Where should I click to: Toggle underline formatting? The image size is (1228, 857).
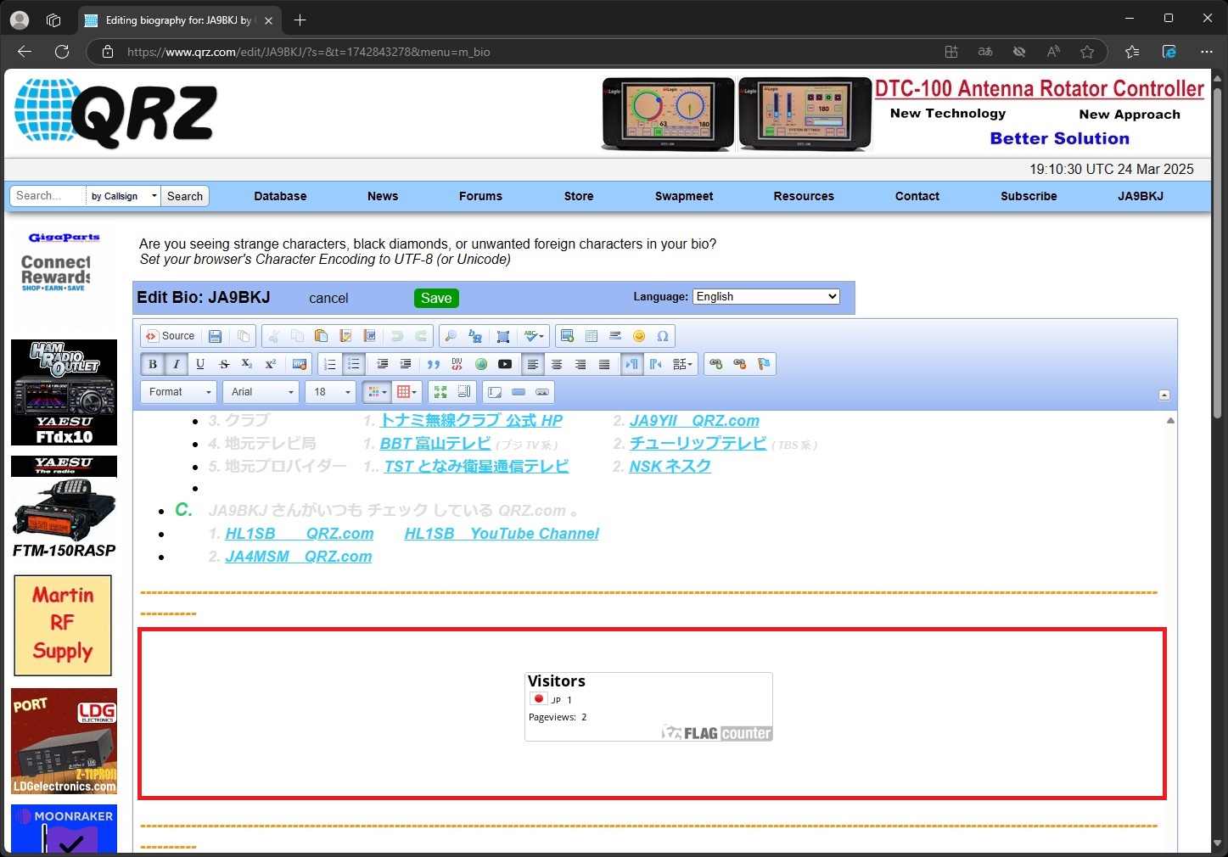point(200,364)
